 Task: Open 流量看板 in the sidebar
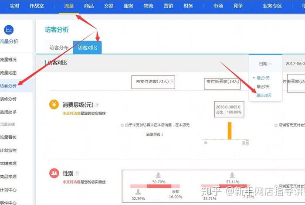click(x=8, y=137)
